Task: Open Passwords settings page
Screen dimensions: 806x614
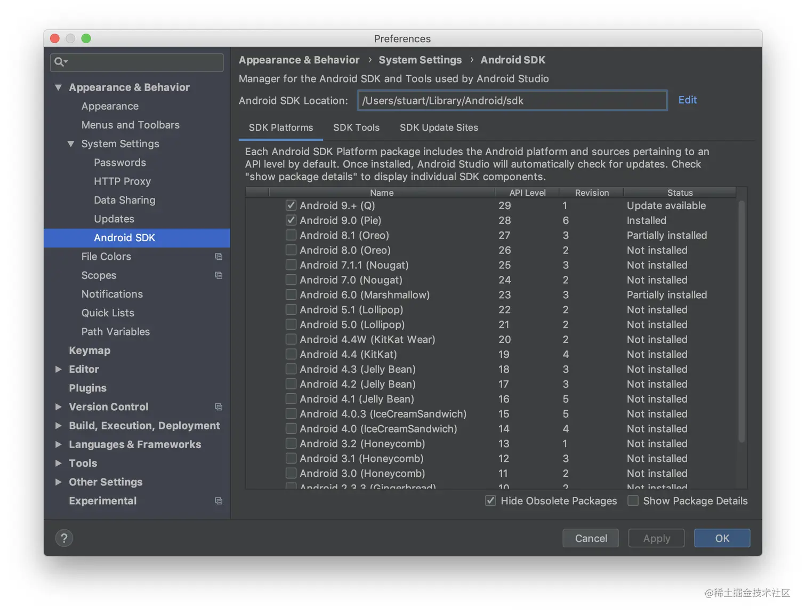Action: pos(120,163)
